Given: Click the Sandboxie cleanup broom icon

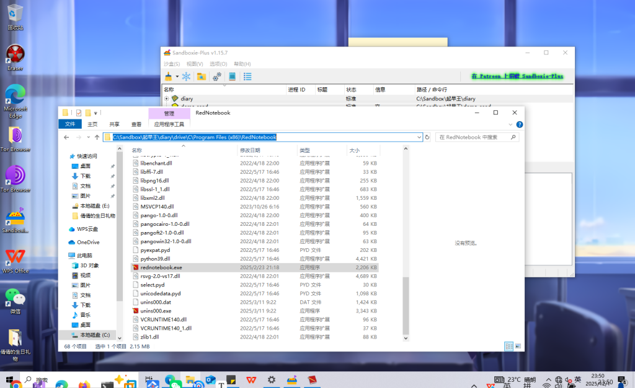Looking at the screenshot, I should coord(168,77).
